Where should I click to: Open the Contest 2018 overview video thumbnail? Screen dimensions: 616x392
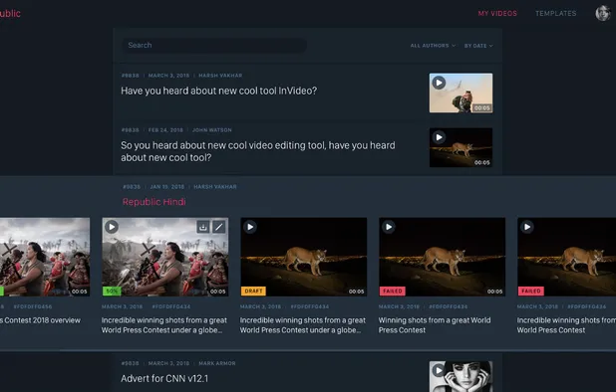coord(45,257)
